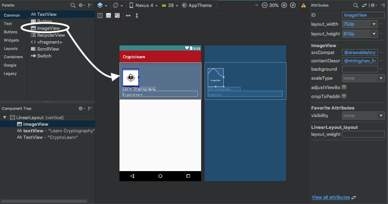The width and height of the screenshot is (388, 204).
Task: Open scaleType dropdown
Action: [363, 78]
